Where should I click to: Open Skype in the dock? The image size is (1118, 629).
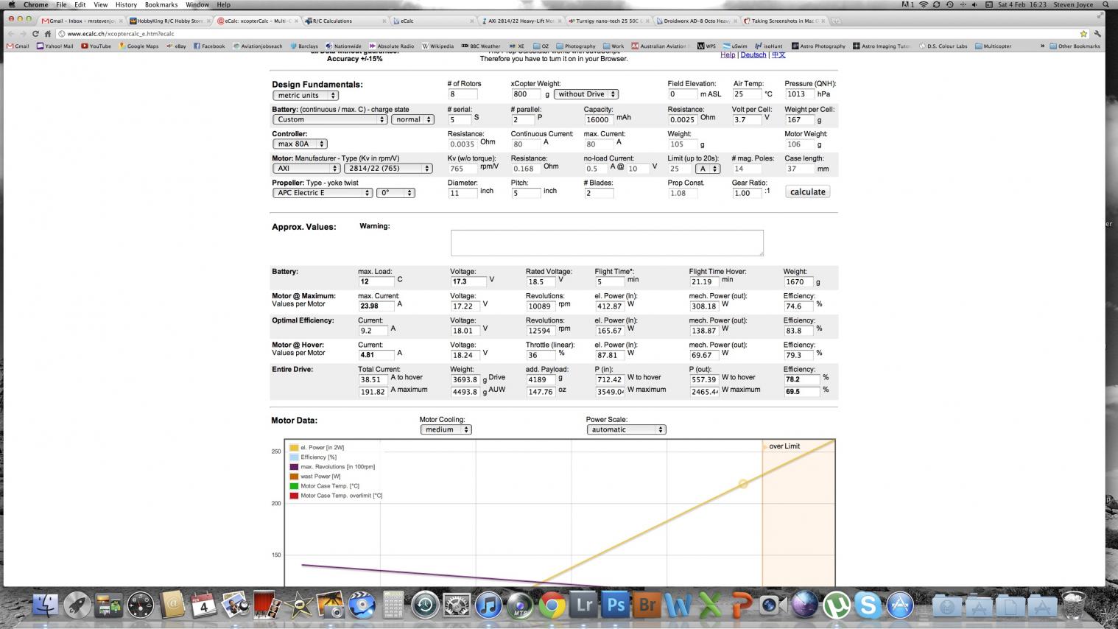click(x=868, y=605)
